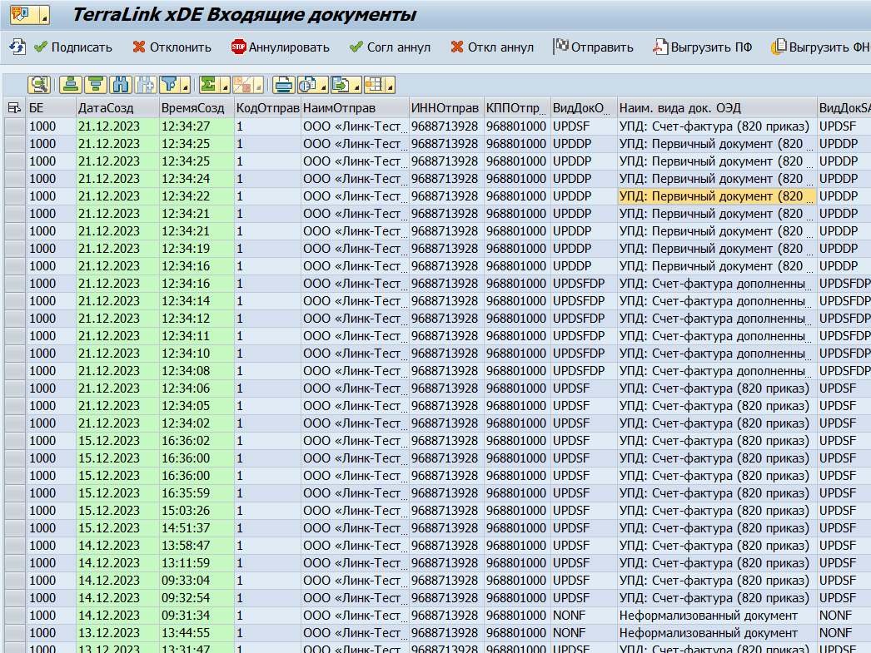Click the sort ascending icon
This screenshot has width=871, height=653.
tap(72, 84)
